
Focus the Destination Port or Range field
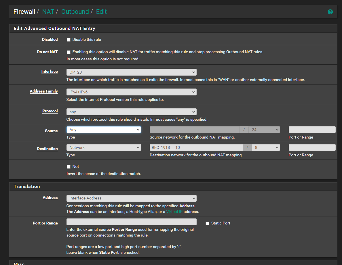coord(312,147)
